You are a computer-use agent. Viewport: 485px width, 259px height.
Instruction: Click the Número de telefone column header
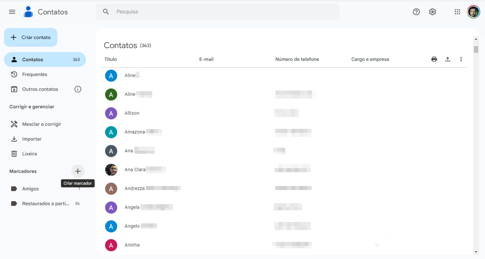[x=297, y=59]
